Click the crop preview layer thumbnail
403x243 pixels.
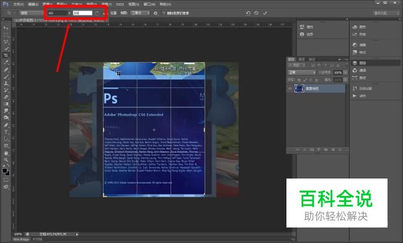tap(299, 89)
